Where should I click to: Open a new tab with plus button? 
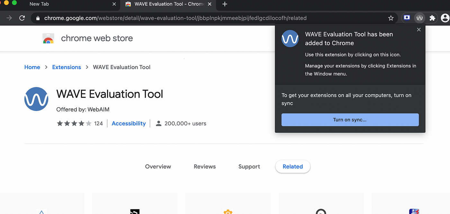tap(225, 4)
